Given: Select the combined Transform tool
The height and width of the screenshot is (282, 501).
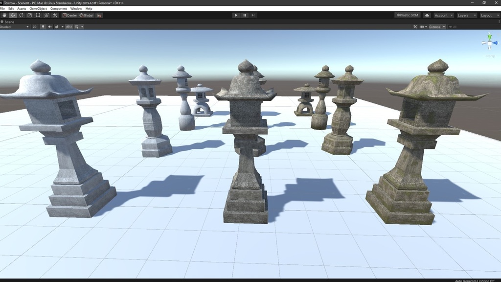Looking at the screenshot, I should click(46, 15).
